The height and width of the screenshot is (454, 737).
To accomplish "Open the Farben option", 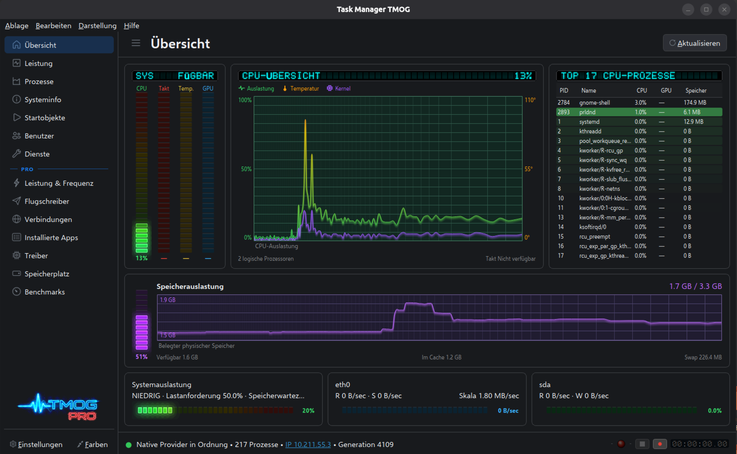I will point(92,444).
